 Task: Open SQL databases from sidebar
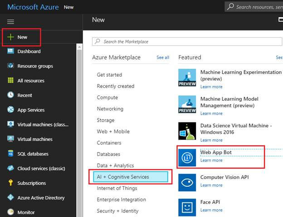tap(33, 154)
